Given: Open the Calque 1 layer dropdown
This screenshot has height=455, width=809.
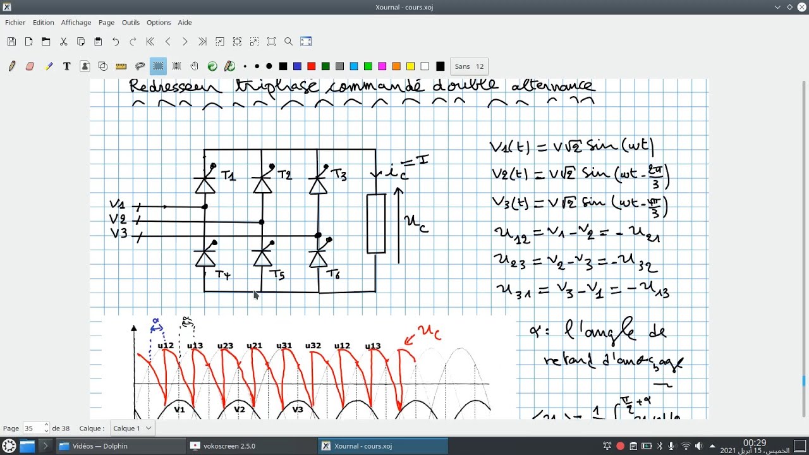Looking at the screenshot, I should tap(132, 428).
